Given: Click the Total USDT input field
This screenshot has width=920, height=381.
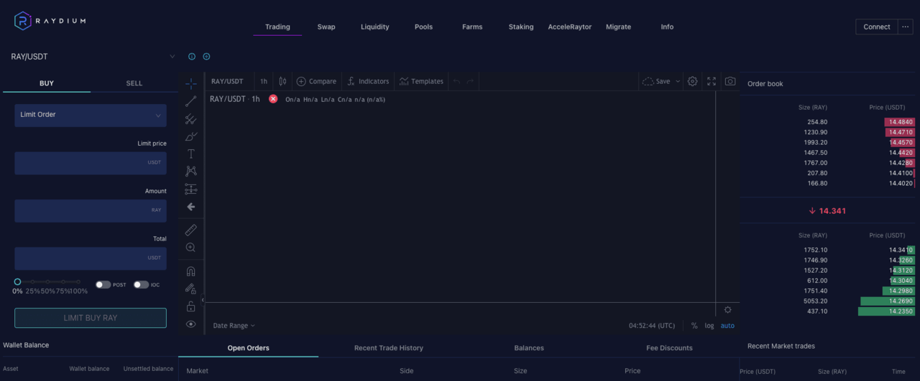Looking at the screenshot, I should tap(91, 258).
